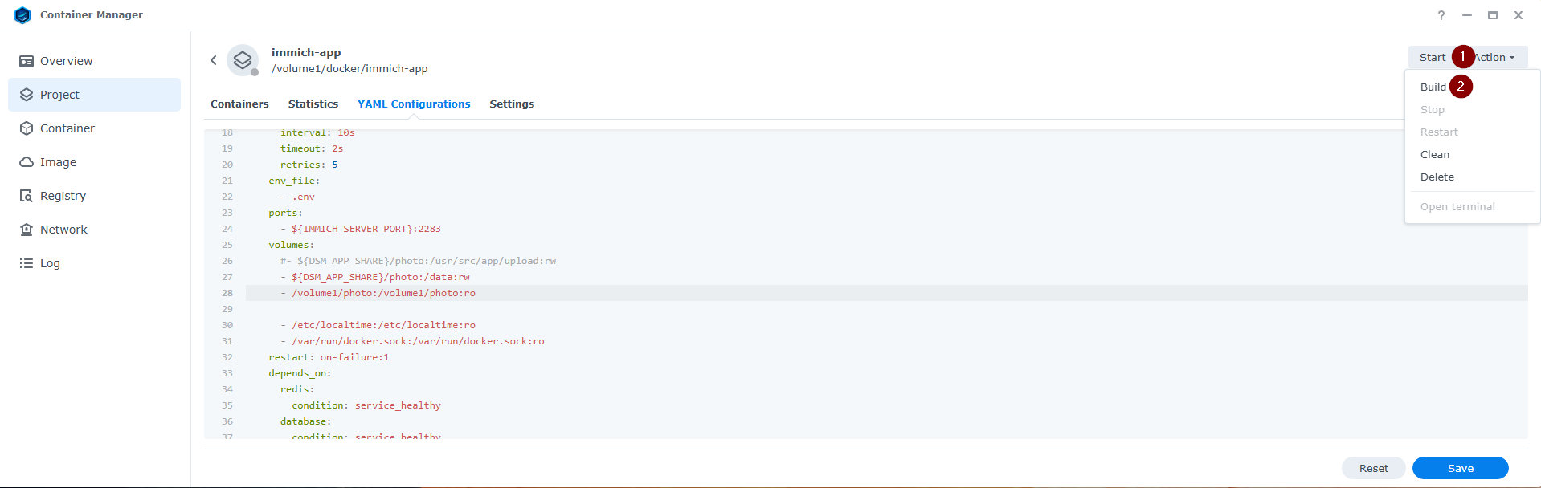The image size is (1541, 488).
Task: Expand the Action dropdown menu
Action: click(1495, 58)
